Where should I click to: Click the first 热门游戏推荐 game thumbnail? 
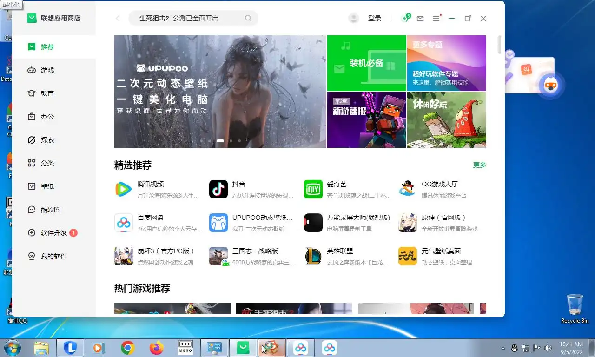(172, 310)
